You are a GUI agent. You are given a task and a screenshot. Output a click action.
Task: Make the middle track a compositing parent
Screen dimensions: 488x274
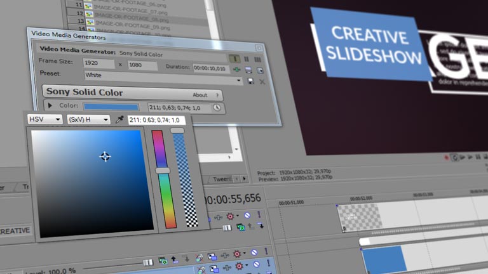pyautogui.click(x=174, y=259)
